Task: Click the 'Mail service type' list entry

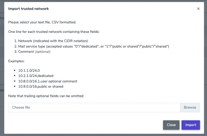Action: pyautogui.click(x=93, y=46)
